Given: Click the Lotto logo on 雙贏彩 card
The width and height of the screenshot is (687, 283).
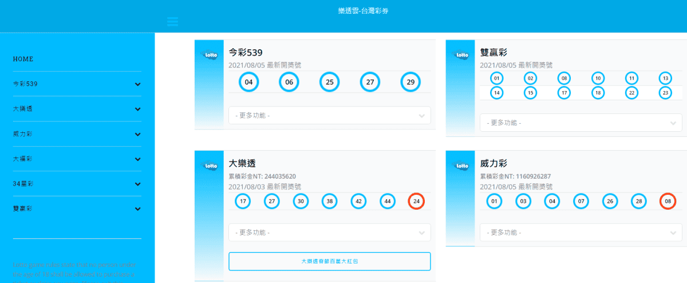Looking at the screenshot, I should 460,55.
